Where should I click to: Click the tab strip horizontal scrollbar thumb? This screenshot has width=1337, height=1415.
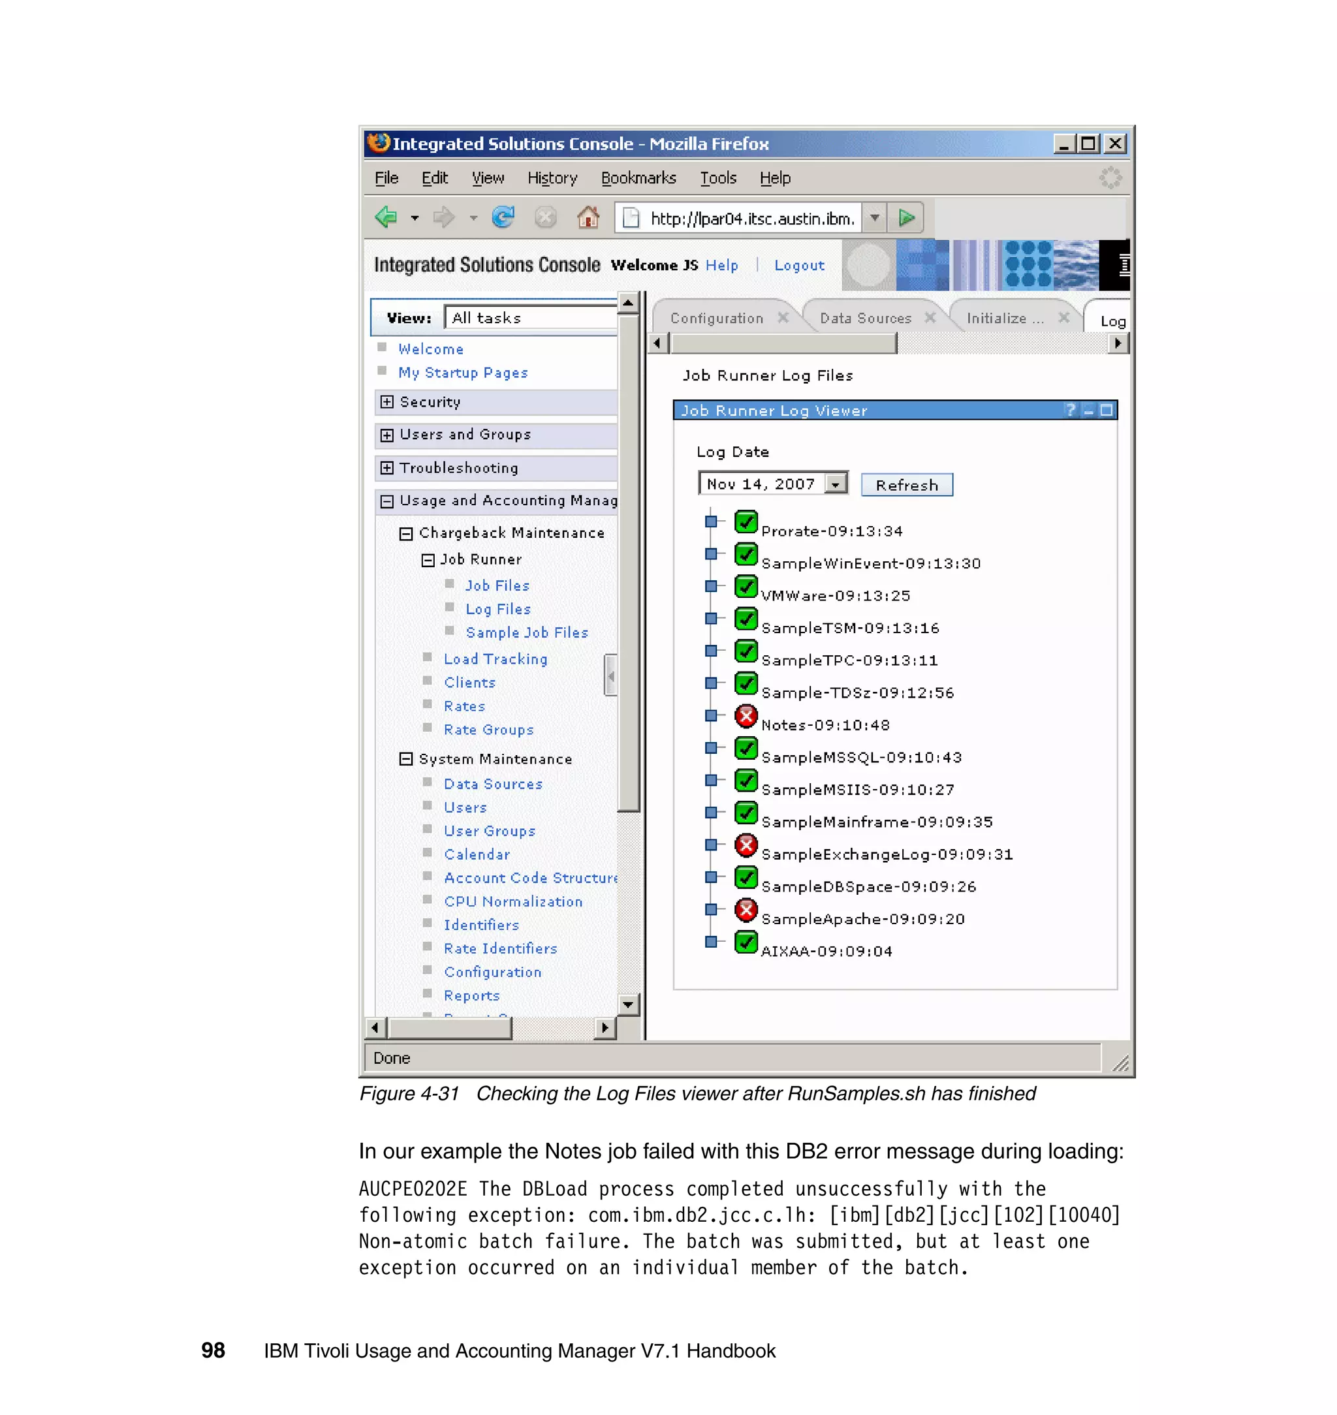(783, 343)
